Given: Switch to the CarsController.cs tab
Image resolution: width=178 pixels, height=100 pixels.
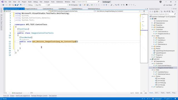Looking at the screenshot, I should (48, 9).
